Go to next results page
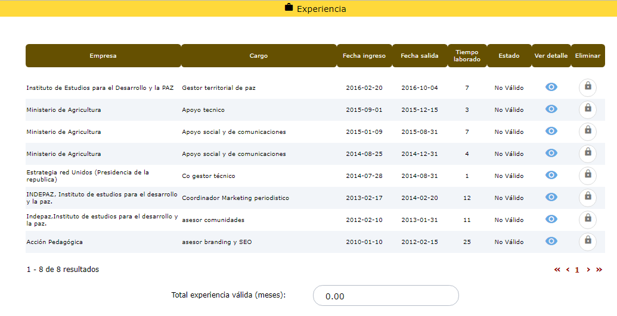The height and width of the screenshot is (316, 617). [588, 270]
